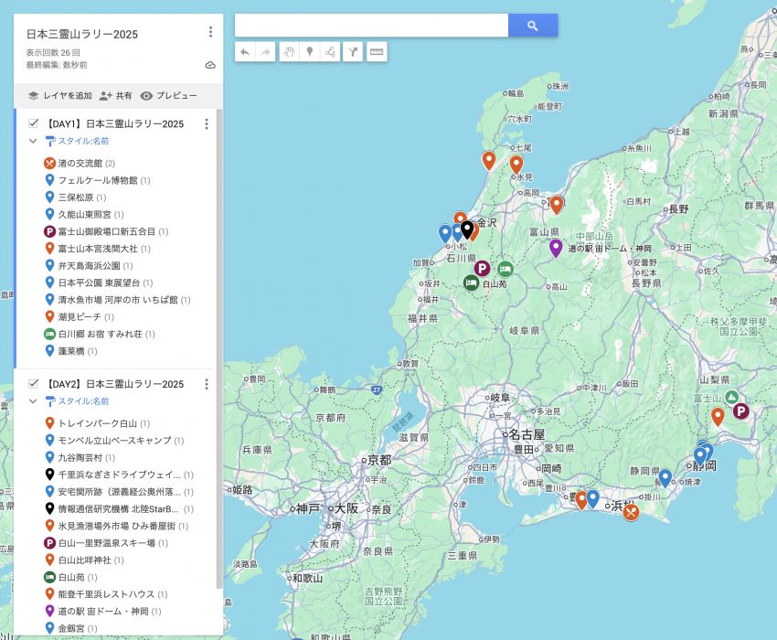Select the hand pan tool

tap(288, 52)
